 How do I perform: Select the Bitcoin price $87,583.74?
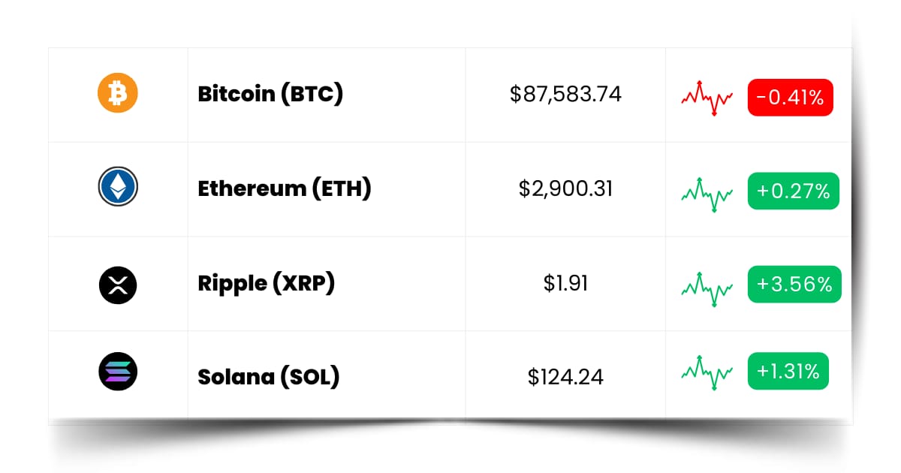[x=565, y=95]
